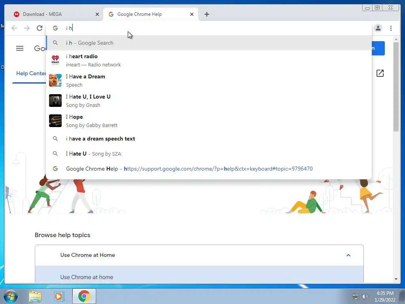Open the 'Use Chrome at home' link
Screen dimensions: 405x304
(x=87, y=277)
